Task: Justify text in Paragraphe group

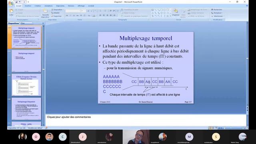Action: coord(111,15)
